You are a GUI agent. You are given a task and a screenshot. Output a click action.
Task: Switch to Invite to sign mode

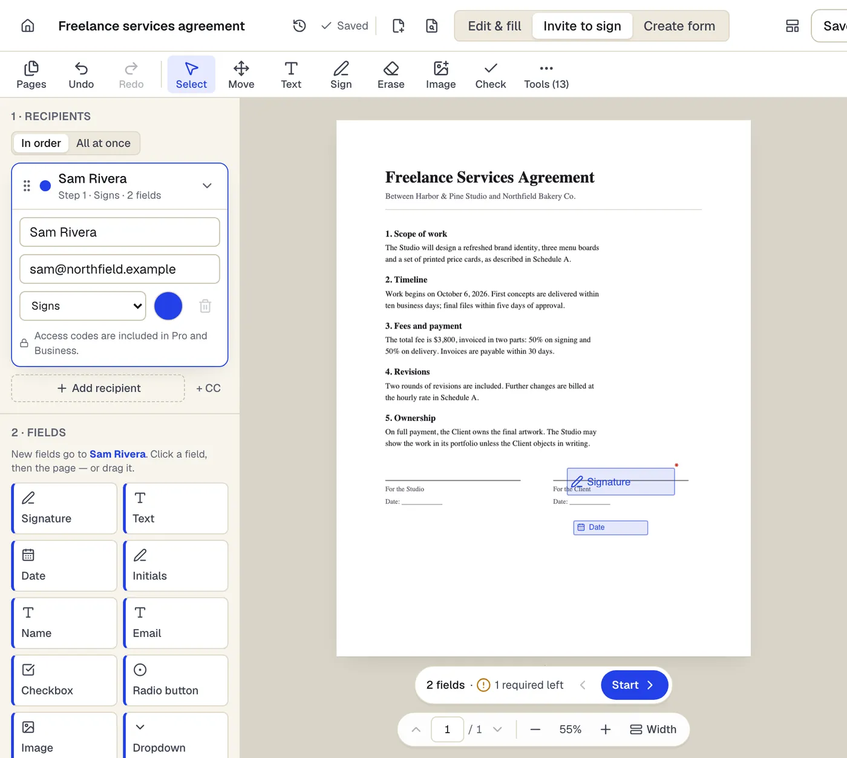click(582, 26)
